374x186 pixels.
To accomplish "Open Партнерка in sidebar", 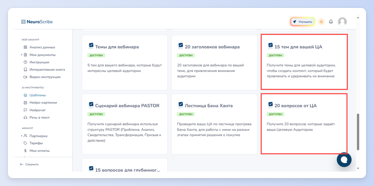I will tap(38, 136).
